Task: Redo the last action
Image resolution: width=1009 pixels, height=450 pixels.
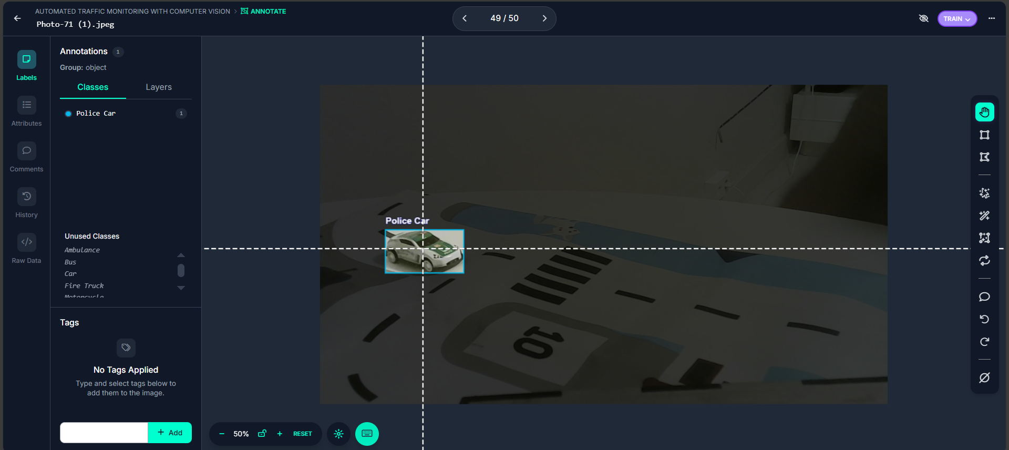Action: coord(984,342)
